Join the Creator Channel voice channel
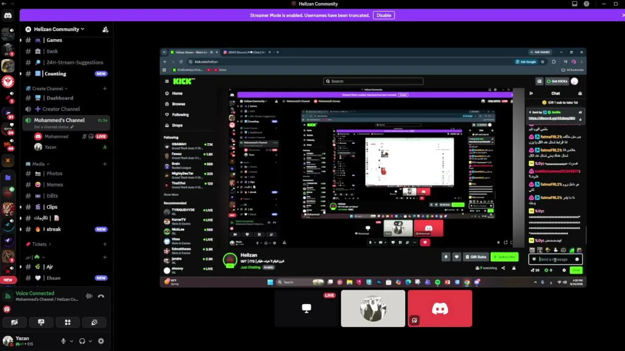625x351 pixels. pos(66,109)
